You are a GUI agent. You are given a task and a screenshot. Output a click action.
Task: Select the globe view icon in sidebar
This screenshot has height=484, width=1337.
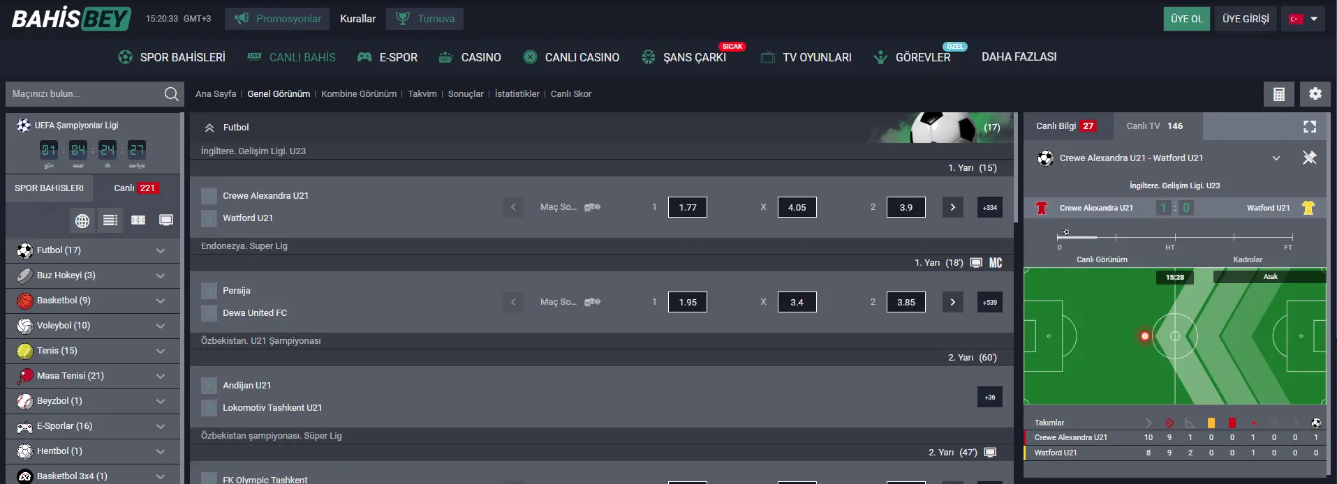click(x=82, y=220)
